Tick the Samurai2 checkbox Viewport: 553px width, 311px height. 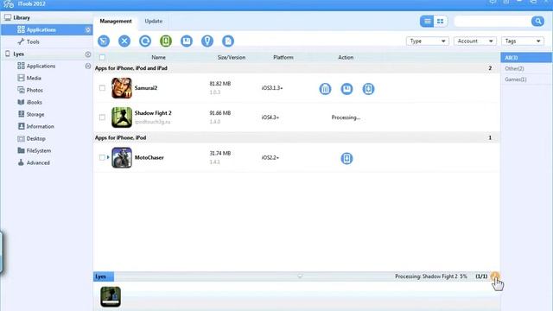pos(102,88)
